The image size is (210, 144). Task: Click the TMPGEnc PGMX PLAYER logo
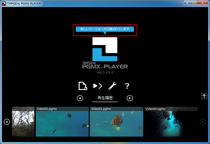pyautogui.click(x=105, y=53)
